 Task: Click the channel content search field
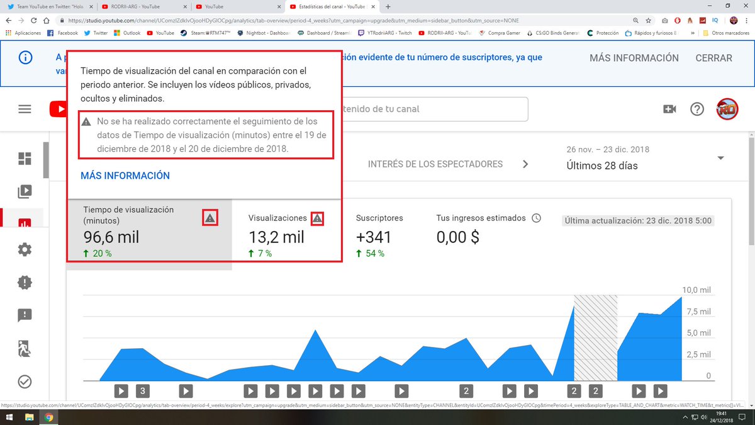pyautogui.click(x=434, y=109)
